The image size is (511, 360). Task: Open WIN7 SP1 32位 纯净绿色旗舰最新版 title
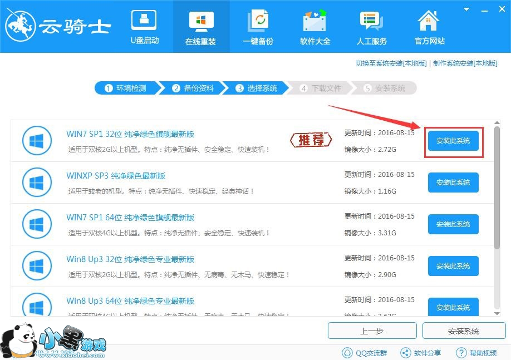[x=130, y=134]
